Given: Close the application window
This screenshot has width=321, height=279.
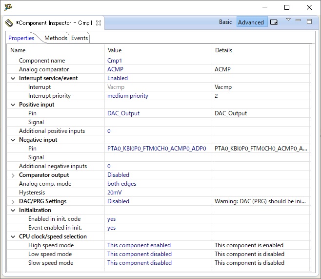Looking at the screenshot, I should (x=309, y=7).
